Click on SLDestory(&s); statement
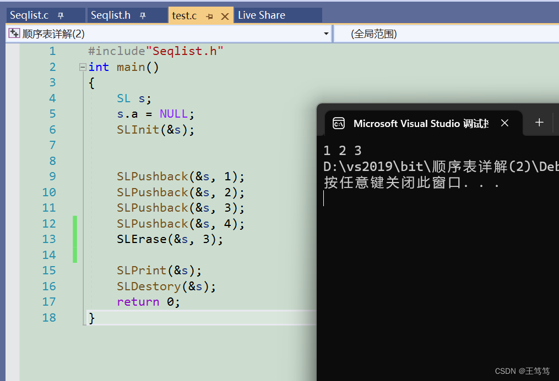 (166, 286)
